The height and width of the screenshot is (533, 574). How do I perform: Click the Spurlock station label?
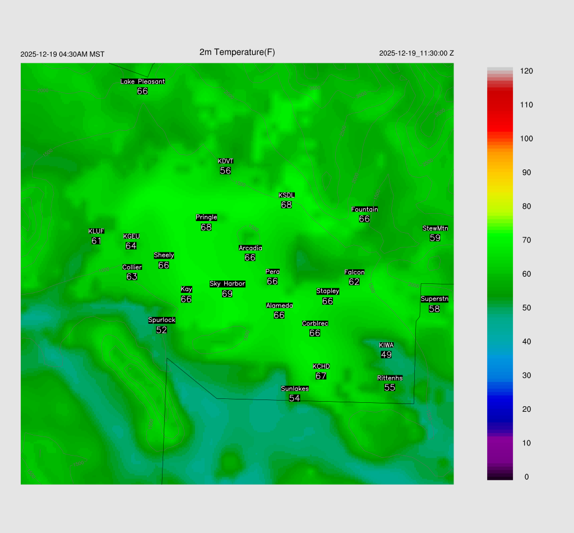pos(161,320)
